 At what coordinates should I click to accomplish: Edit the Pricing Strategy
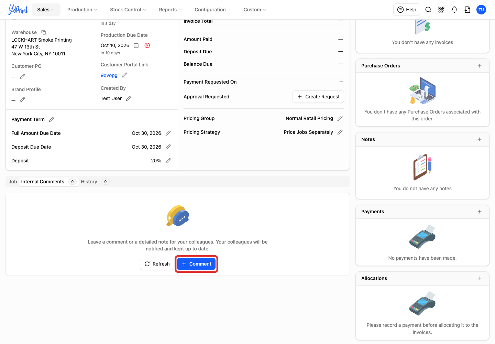[340, 132]
